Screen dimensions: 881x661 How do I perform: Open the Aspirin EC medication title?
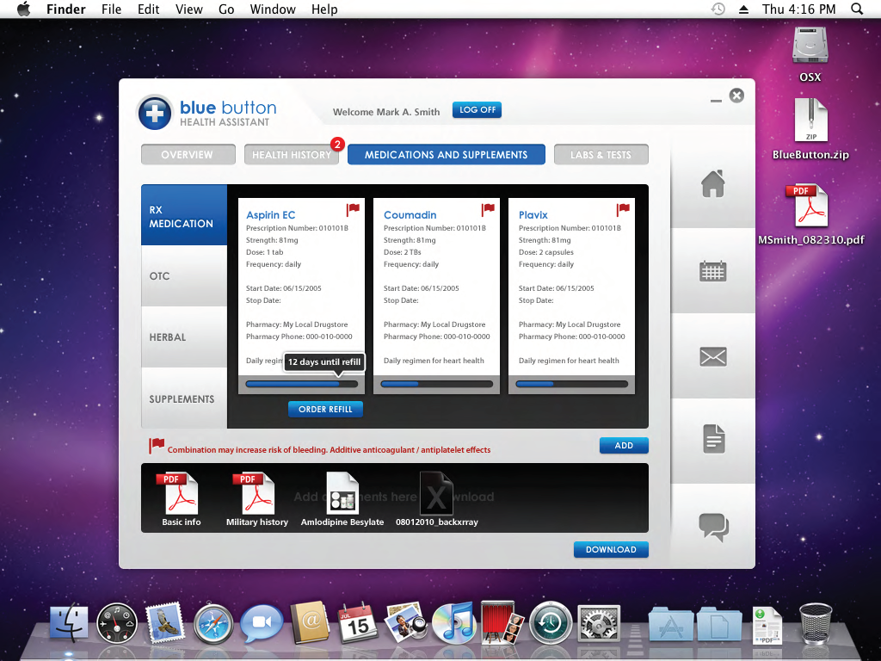click(270, 214)
